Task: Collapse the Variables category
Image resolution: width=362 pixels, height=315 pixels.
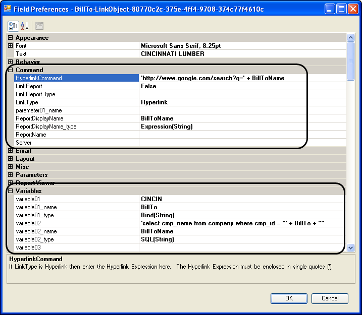Action: point(11,191)
